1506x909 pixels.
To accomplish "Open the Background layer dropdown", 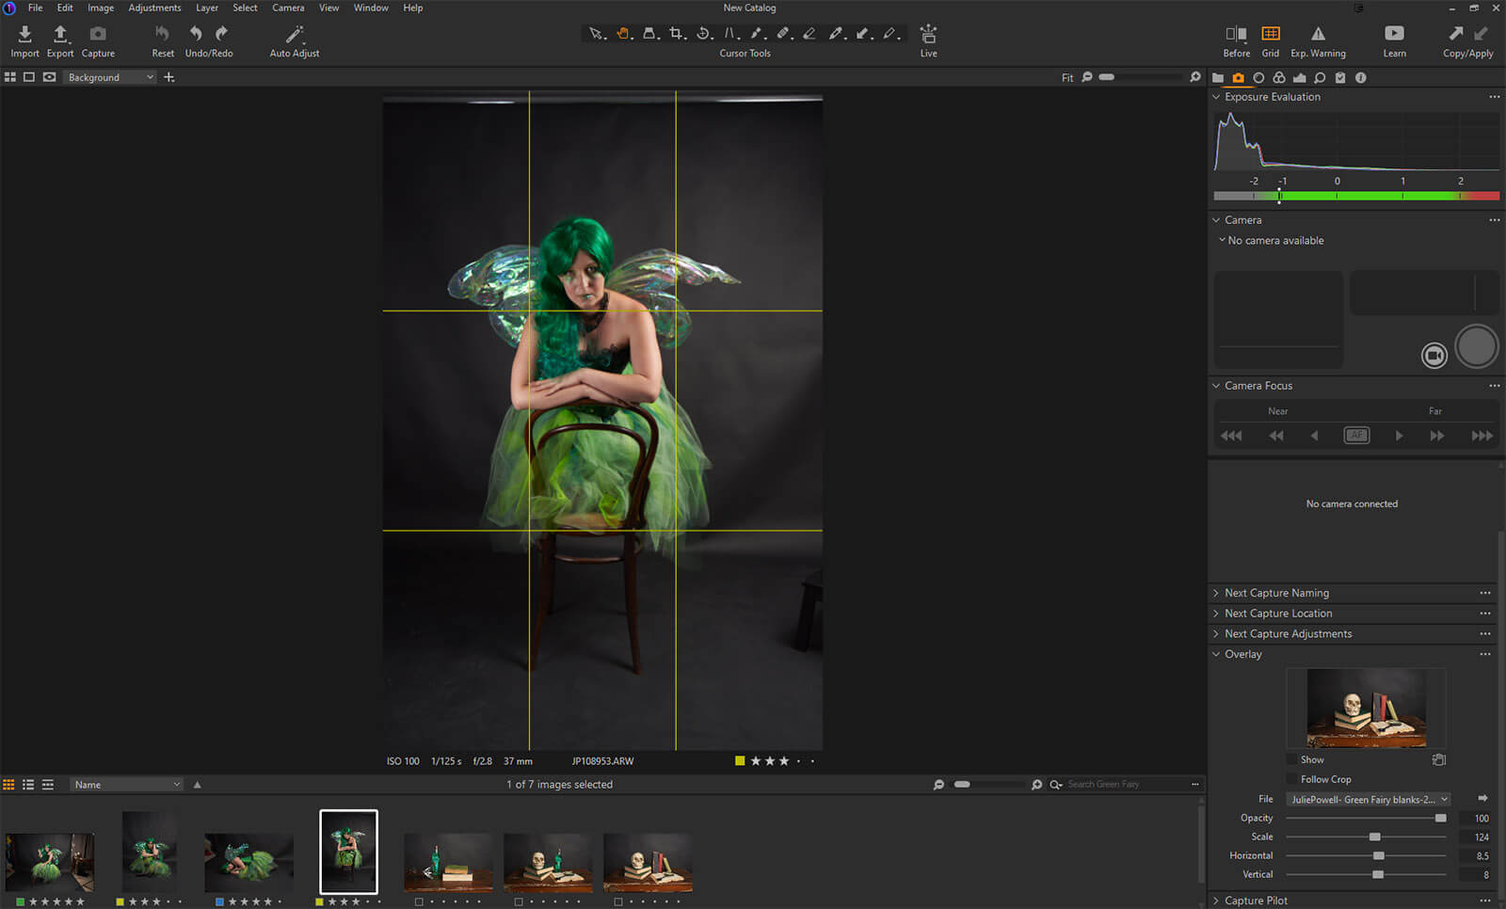I will pyautogui.click(x=110, y=77).
